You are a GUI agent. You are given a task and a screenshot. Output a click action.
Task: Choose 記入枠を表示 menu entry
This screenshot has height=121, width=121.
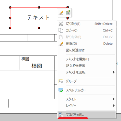(x=87, y=66)
